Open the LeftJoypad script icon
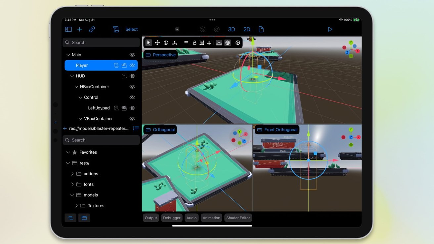Image resolution: width=434 pixels, height=244 pixels. pyautogui.click(x=116, y=108)
